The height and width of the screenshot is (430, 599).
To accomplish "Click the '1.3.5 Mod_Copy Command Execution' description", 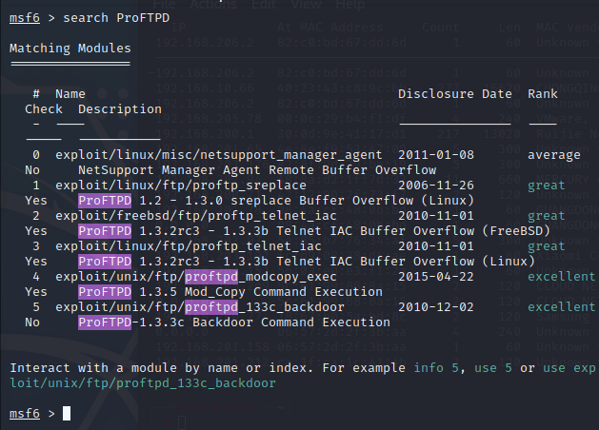I will point(261,292).
